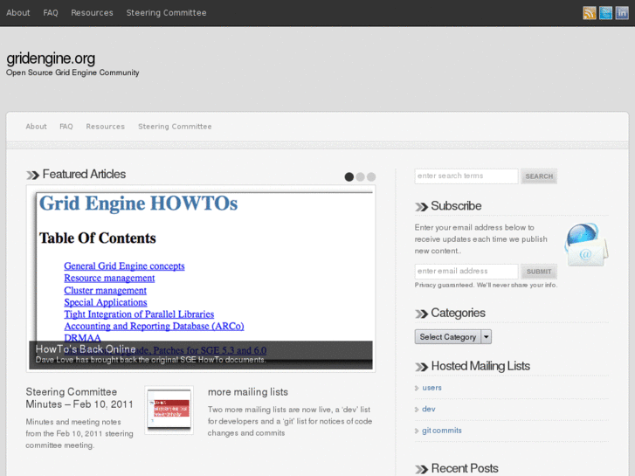This screenshot has width=635, height=476.
Task: Click Tight Integration of Parallel Libraries
Action: click(139, 314)
